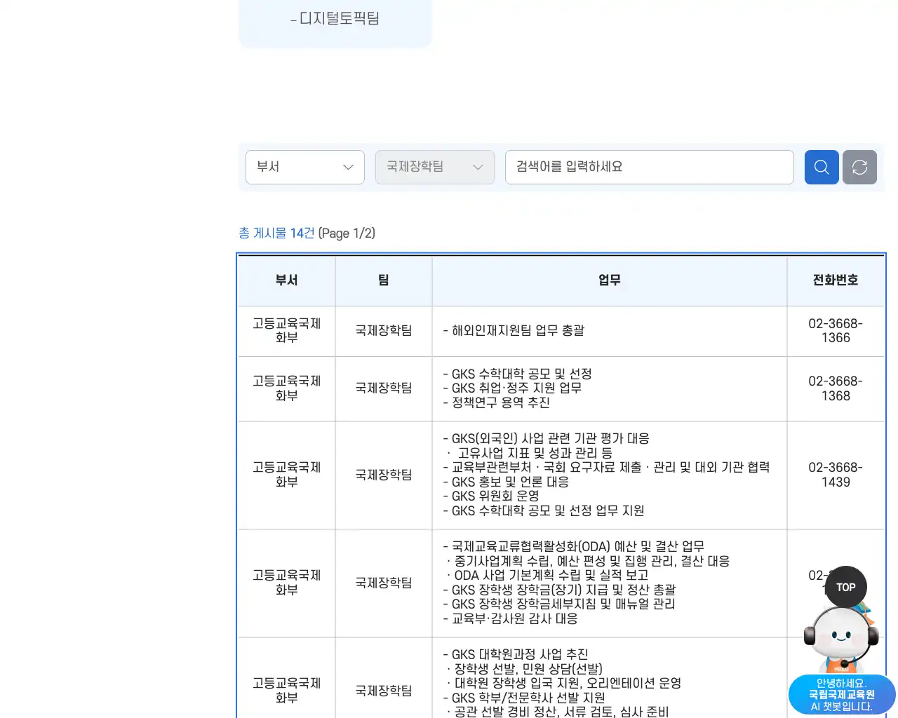Click ODA 사업 기본계획 수립 및 실적 보고 line

pyautogui.click(x=547, y=575)
